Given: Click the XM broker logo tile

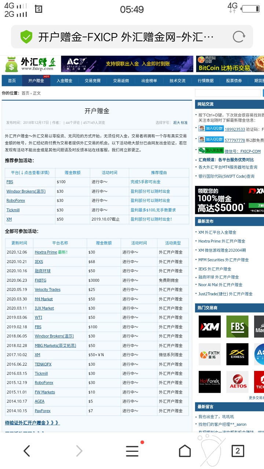Looking at the screenshot, I should click(x=210, y=326).
